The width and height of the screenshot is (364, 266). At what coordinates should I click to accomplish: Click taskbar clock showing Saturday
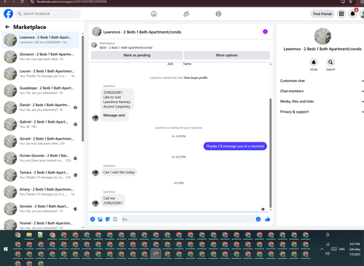point(355,249)
